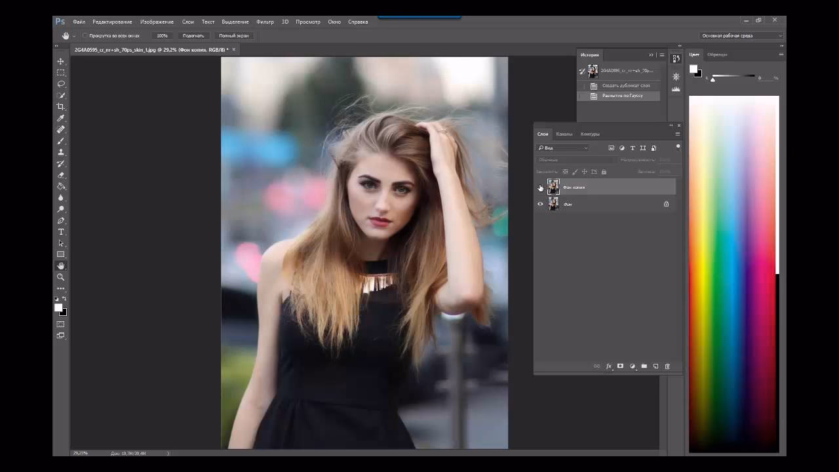Switch to the Каналы tab
Viewport: 839px width, 472px height.
[564, 134]
